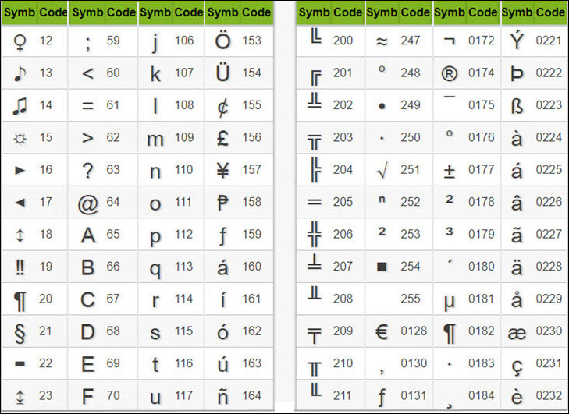Click the Ö symbol beside code 153
The width and height of the screenshot is (569, 414).
pyautogui.click(x=222, y=40)
